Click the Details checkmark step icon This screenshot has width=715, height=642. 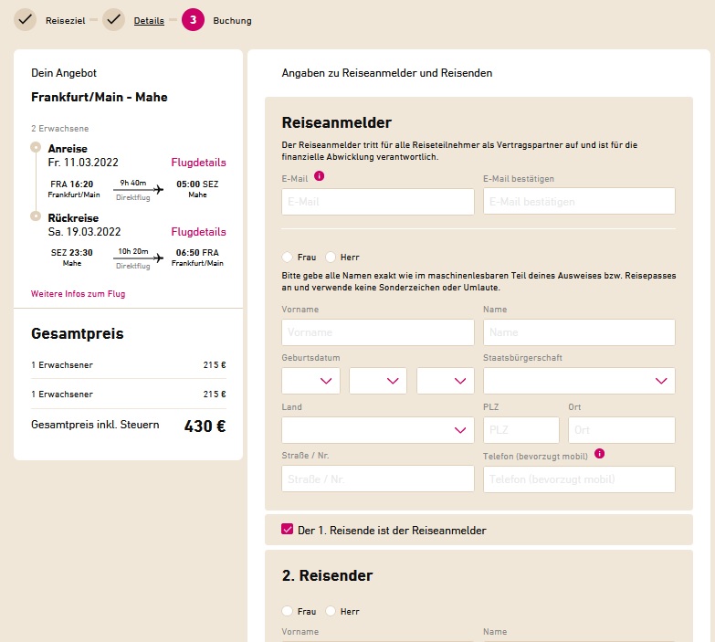point(113,20)
